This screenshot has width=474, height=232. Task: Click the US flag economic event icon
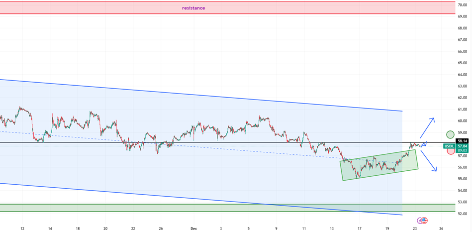point(424,220)
